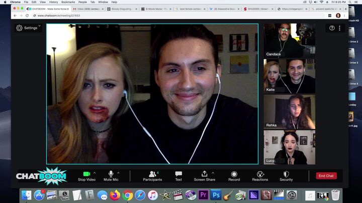This screenshot has height=203, width=362.
Task: Click the Screen Share icon
Action: [x=204, y=174]
